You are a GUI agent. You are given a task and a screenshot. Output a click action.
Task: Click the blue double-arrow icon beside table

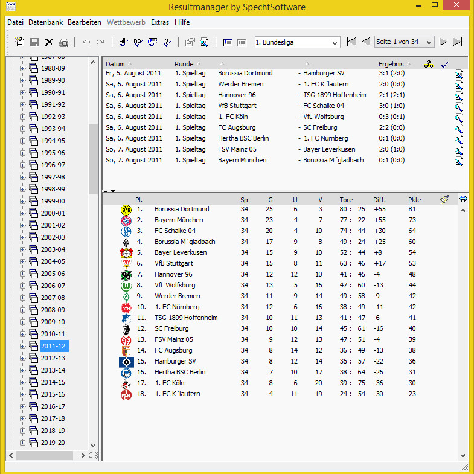[x=463, y=199]
